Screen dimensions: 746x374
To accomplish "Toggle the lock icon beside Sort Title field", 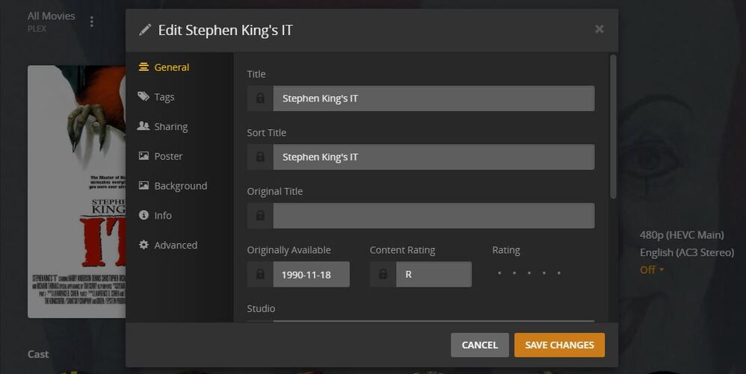I will pyautogui.click(x=260, y=157).
